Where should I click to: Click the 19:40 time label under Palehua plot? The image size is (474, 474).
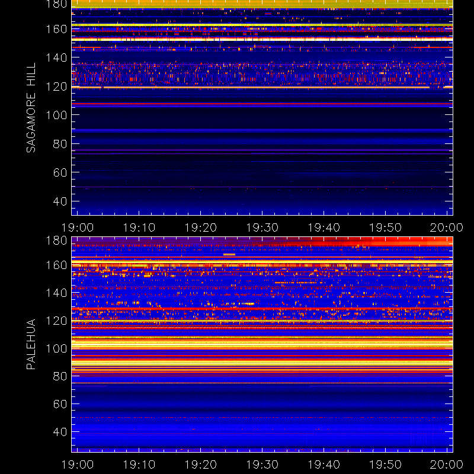click(x=324, y=465)
